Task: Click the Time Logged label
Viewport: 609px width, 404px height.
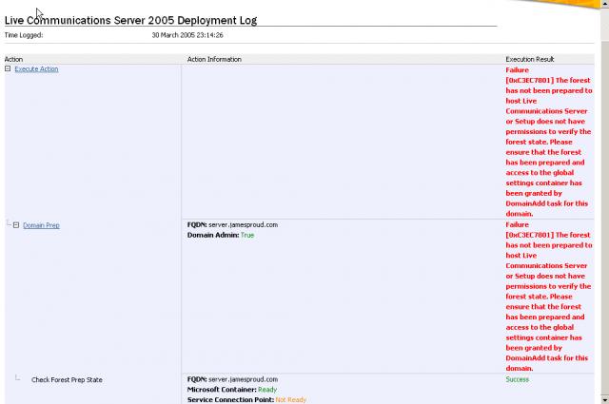Action: coord(24,35)
